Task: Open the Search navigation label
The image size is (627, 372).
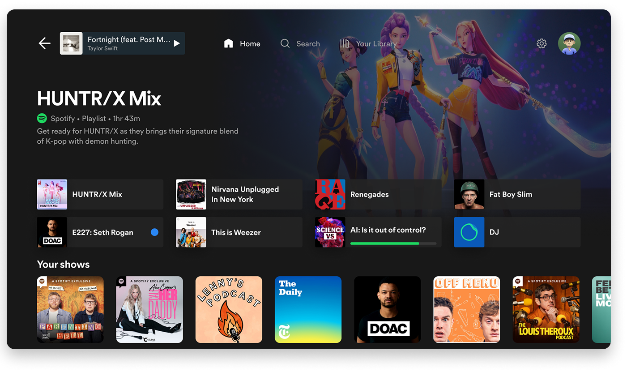Action: pos(308,44)
